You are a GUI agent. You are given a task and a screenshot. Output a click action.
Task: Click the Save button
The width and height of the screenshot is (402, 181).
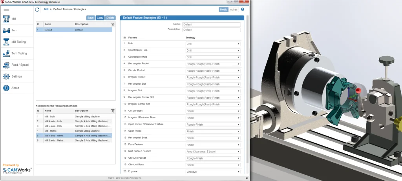point(90,18)
